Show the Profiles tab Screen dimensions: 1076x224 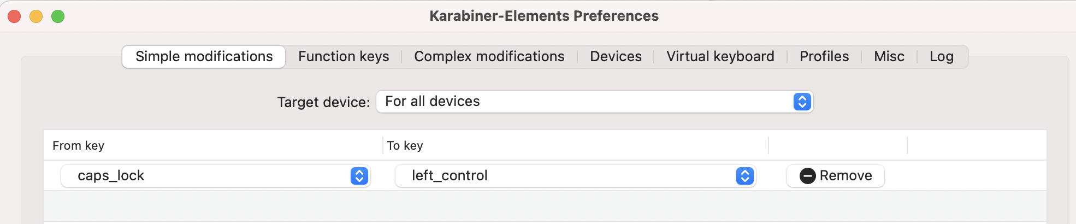(x=824, y=57)
